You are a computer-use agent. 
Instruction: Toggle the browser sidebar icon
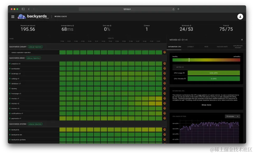[23, 9]
